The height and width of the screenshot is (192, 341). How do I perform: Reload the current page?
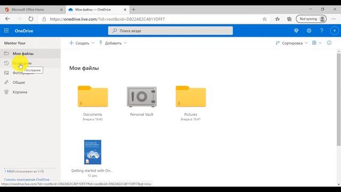click(31, 19)
